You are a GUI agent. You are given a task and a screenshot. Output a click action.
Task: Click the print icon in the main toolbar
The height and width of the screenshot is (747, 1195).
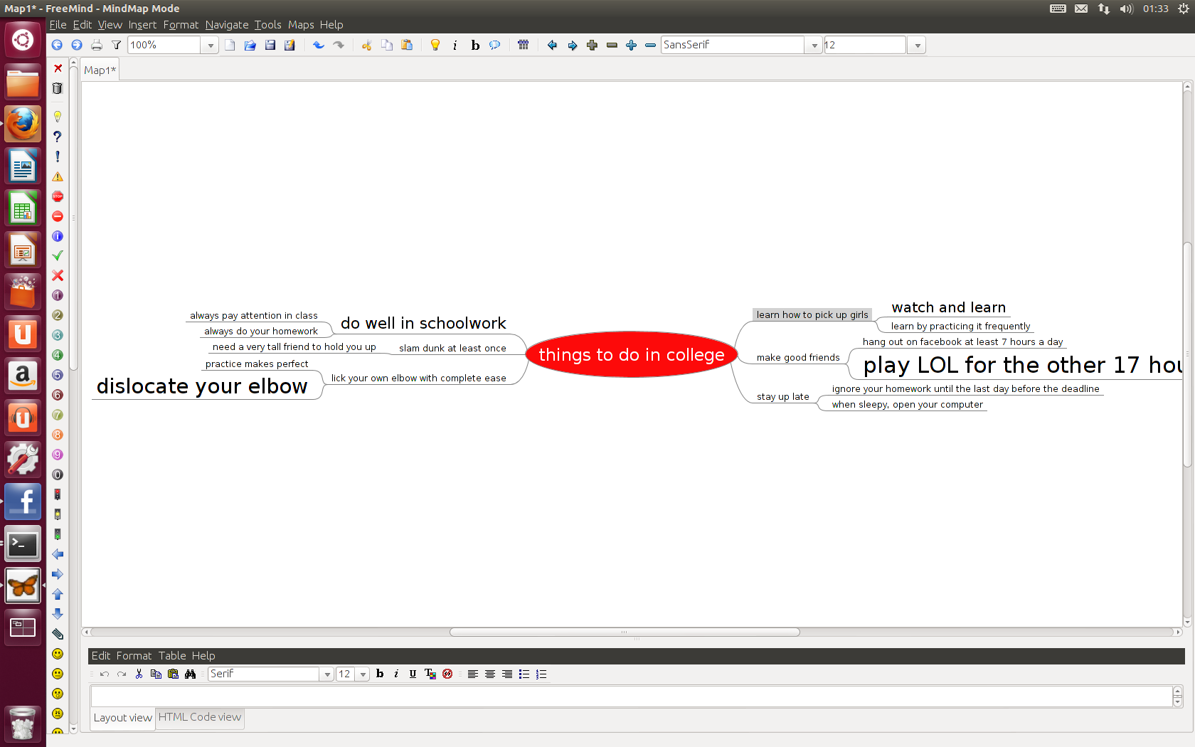coord(97,45)
